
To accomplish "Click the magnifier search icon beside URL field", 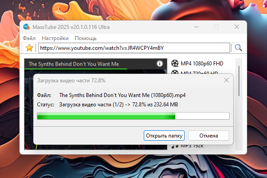I will pyautogui.click(x=238, y=48).
